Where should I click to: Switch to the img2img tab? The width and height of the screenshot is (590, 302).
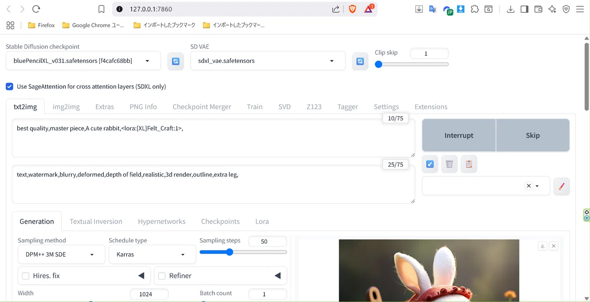click(66, 107)
